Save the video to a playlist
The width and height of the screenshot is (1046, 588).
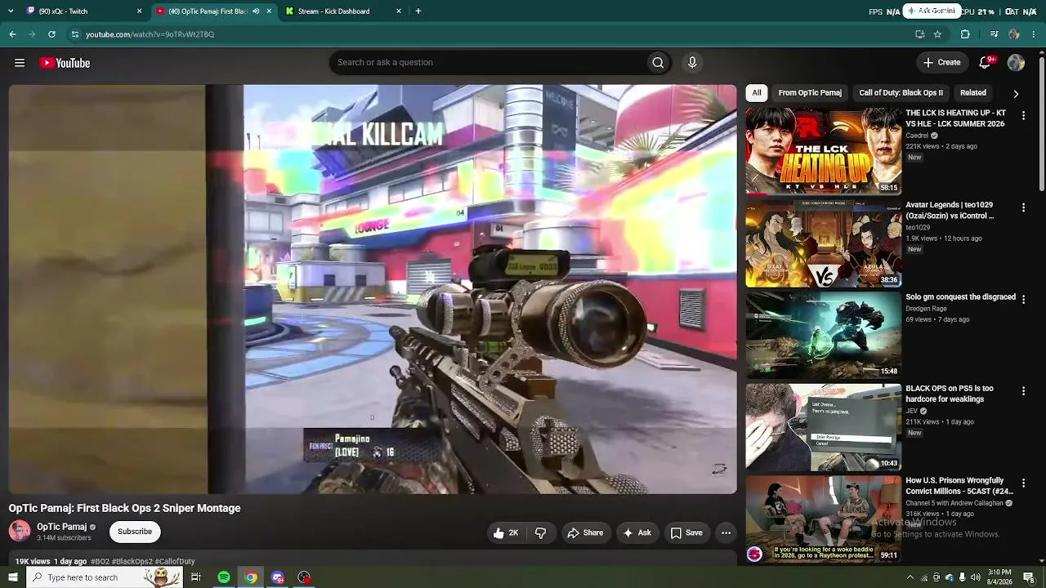point(686,533)
